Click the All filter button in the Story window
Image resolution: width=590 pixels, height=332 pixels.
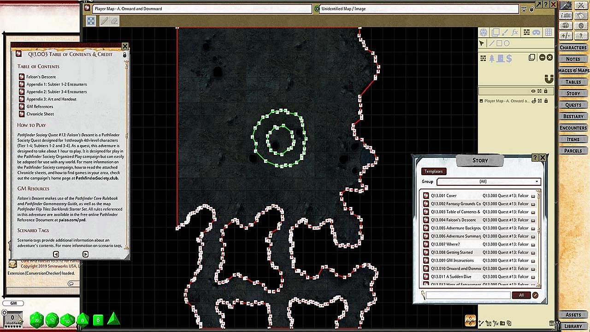[x=521, y=295]
